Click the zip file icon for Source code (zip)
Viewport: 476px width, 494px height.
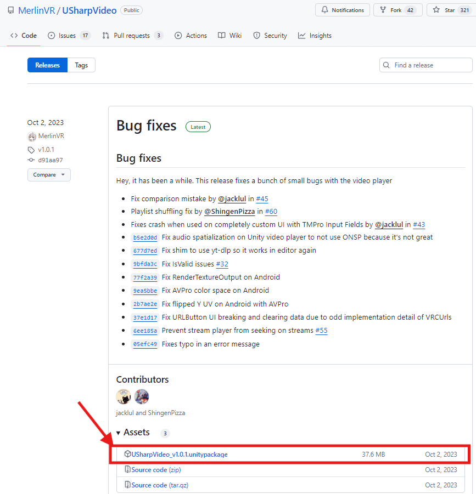coord(127,469)
